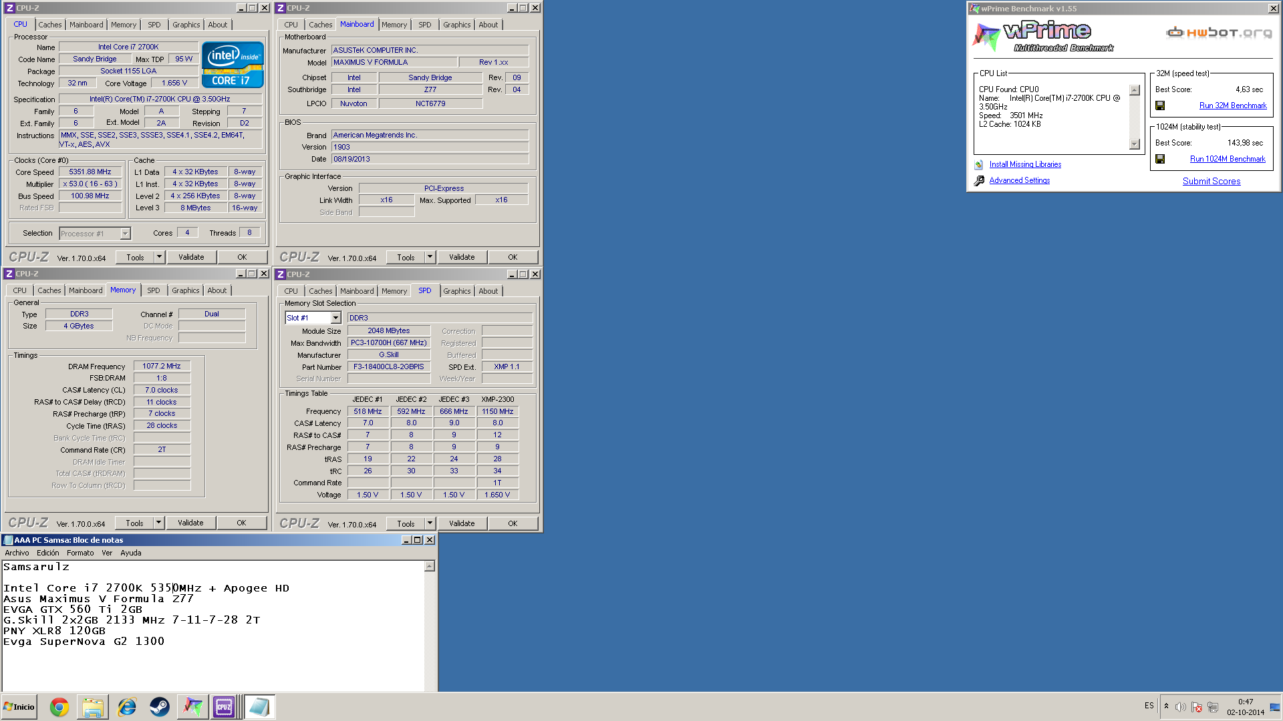Click Validate in the SPD window
The width and height of the screenshot is (1283, 721).
[x=462, y=523]
